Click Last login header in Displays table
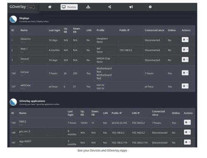The height and width of the screenshot is (158, 207). click(x=55, y=30)
